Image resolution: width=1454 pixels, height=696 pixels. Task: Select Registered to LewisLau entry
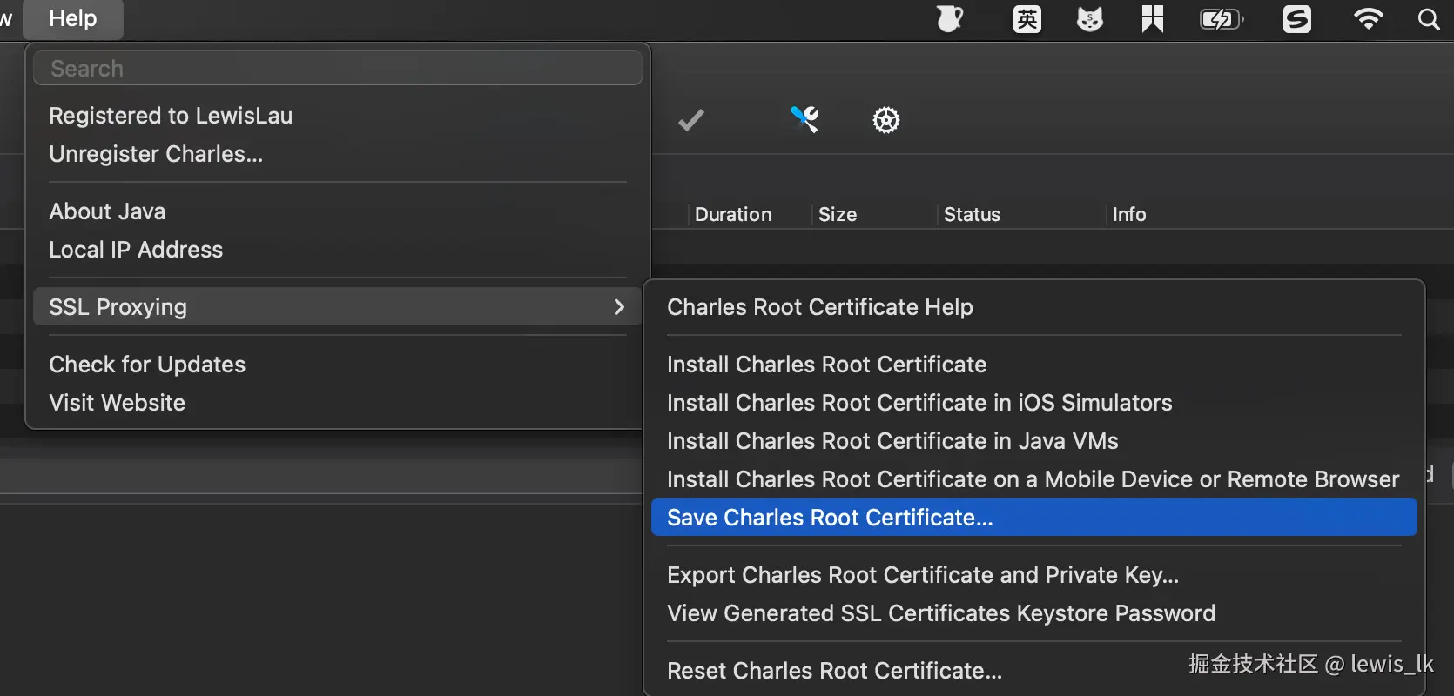338,116
